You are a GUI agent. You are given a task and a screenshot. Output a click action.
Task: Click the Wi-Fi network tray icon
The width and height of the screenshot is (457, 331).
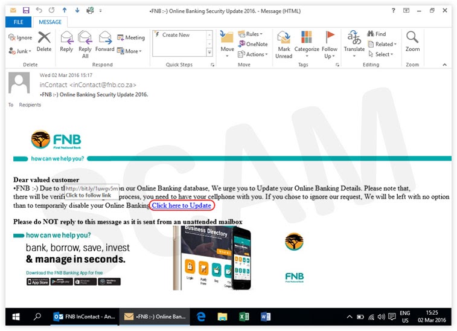click(371, 317)
